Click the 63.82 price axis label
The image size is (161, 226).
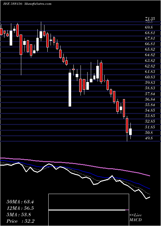tap(150, 61)
